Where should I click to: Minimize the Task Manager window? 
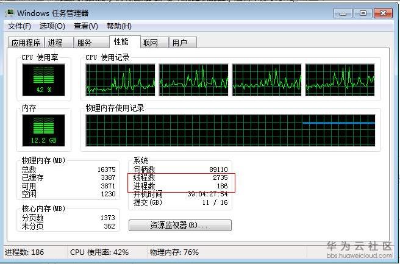[x=343, y=13]
